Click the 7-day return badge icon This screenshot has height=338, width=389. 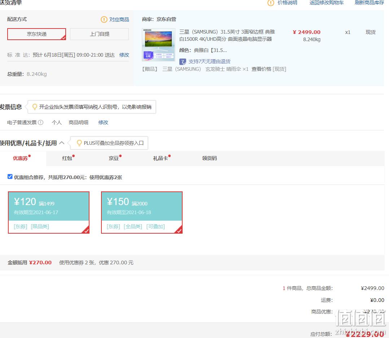click(x=183, y=62)
